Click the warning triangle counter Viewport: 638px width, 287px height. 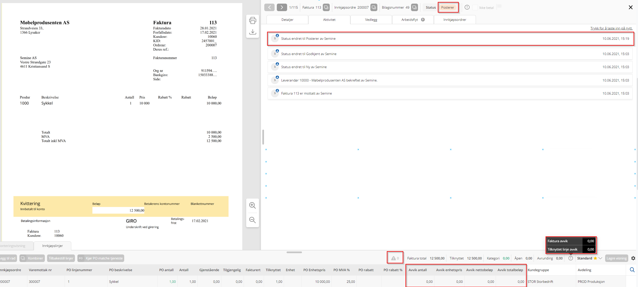click(395, 258)
